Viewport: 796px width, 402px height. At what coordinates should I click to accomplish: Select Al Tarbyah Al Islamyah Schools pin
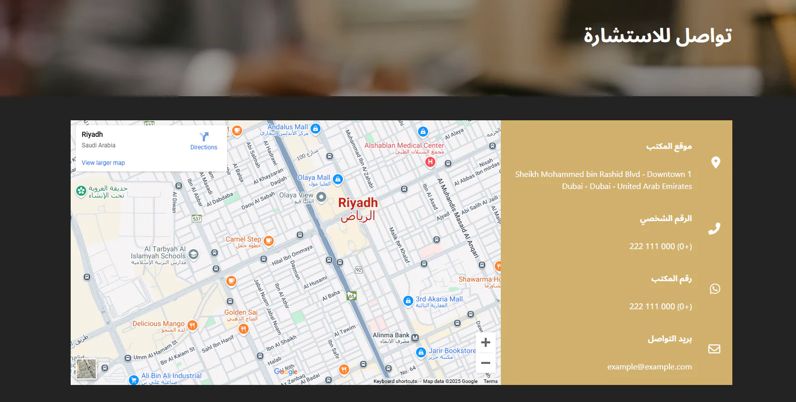193,254
